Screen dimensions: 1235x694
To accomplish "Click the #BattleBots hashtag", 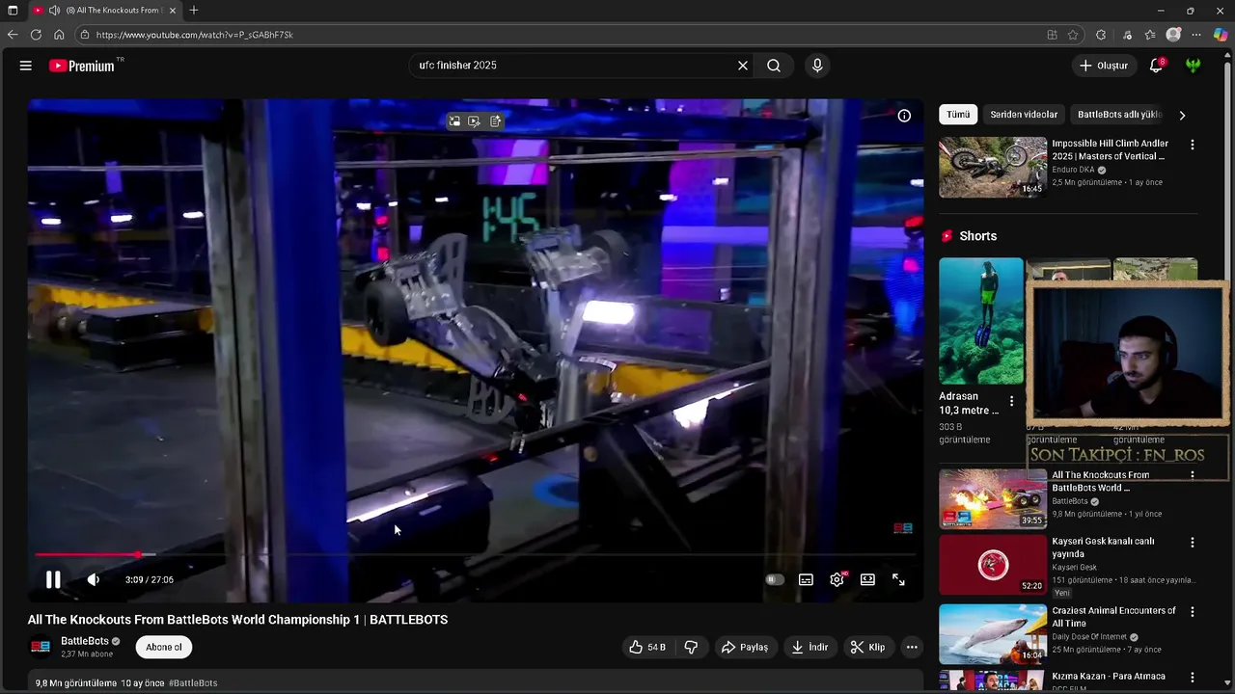I will coord(193,682).
